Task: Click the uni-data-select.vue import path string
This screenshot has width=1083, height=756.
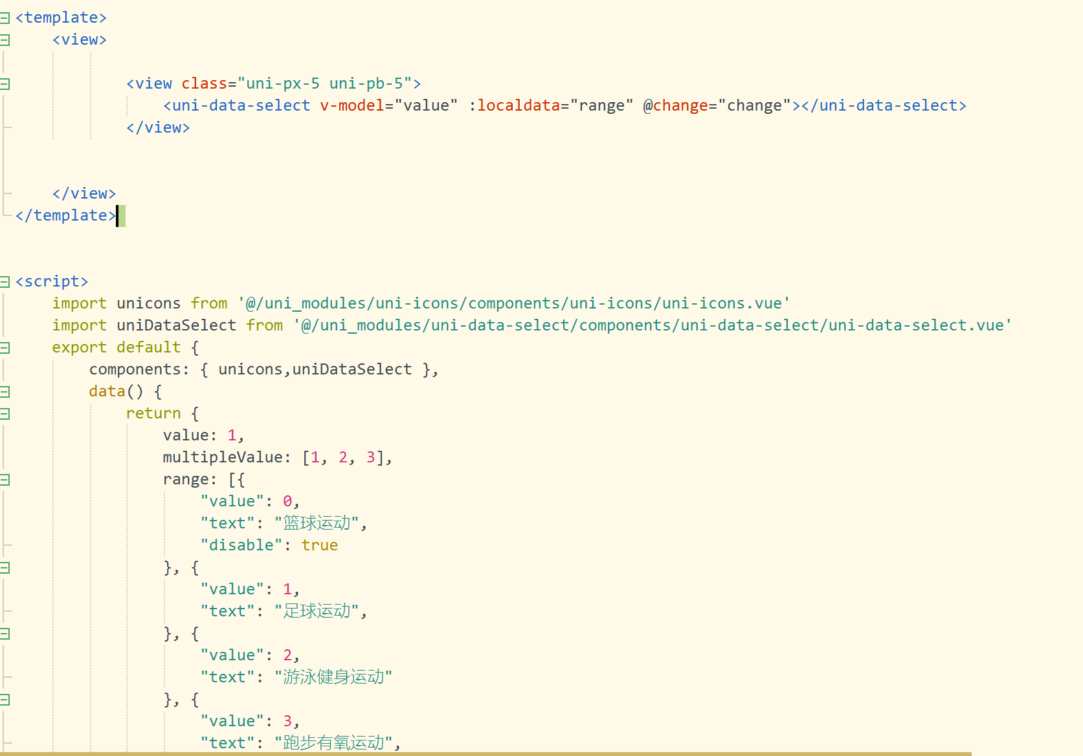Action: click(652, 325)
